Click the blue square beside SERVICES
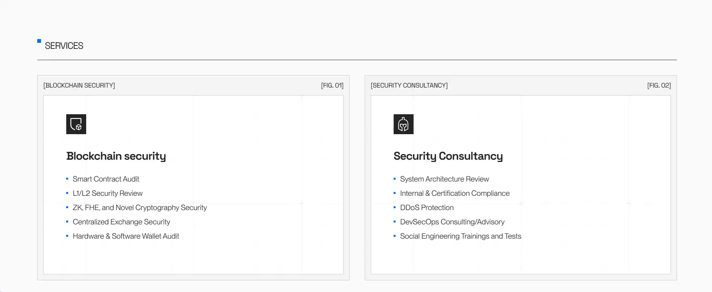 click(x=39, y=41)
